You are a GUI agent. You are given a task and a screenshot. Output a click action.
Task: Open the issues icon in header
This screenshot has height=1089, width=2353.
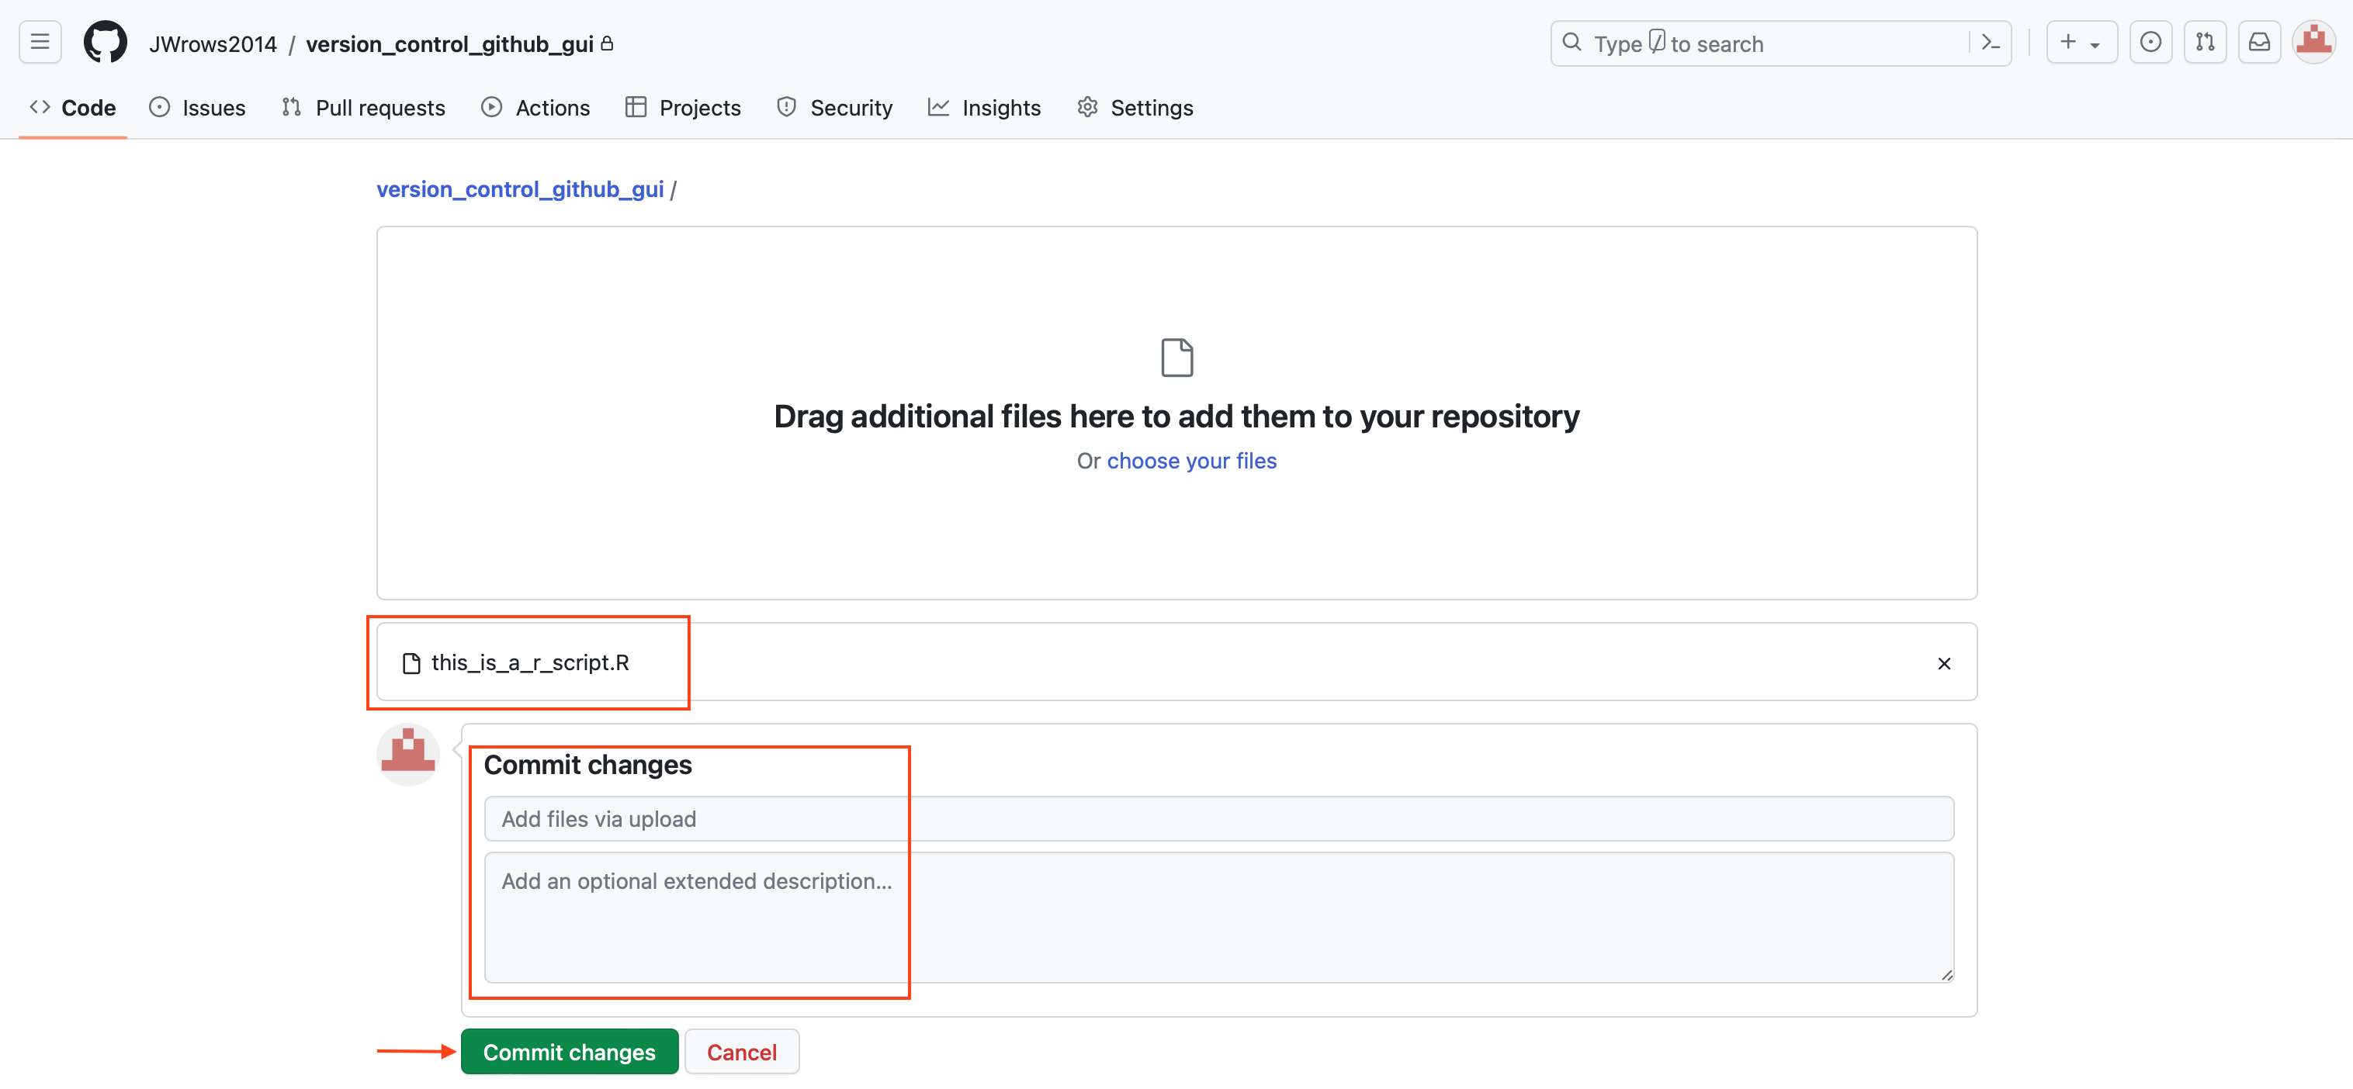pos(2150,43)
